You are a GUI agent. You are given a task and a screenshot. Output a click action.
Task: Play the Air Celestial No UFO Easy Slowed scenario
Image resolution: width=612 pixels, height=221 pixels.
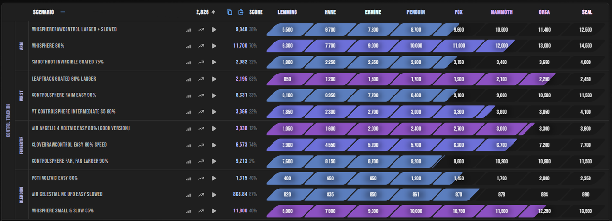tap(214, 194)
